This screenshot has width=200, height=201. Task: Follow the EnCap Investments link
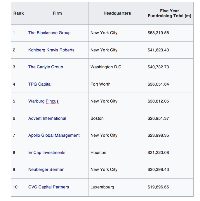pos(47,153)
